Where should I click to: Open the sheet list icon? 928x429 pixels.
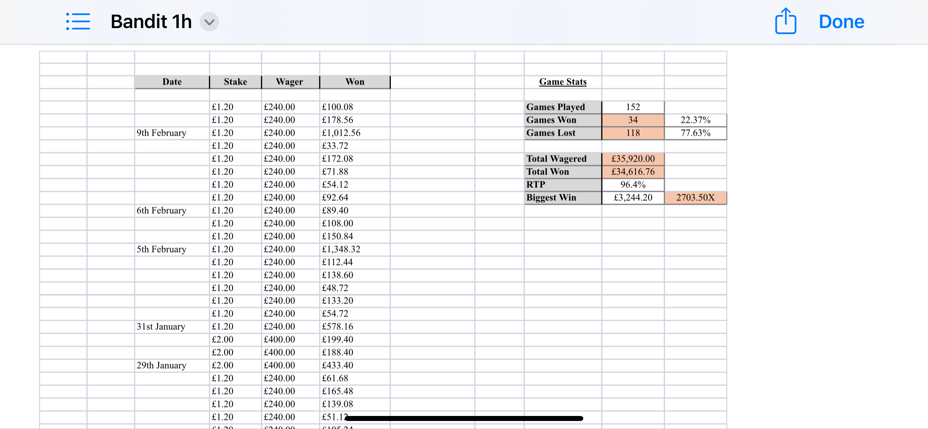(78, 22)
